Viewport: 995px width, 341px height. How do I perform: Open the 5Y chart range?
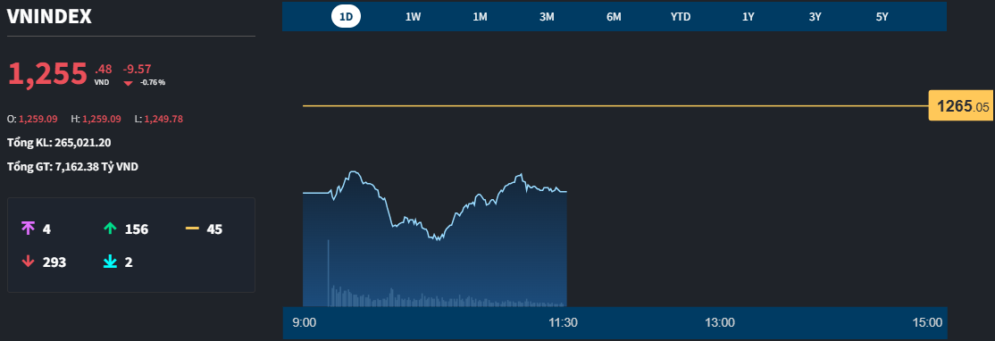(882, 17)
